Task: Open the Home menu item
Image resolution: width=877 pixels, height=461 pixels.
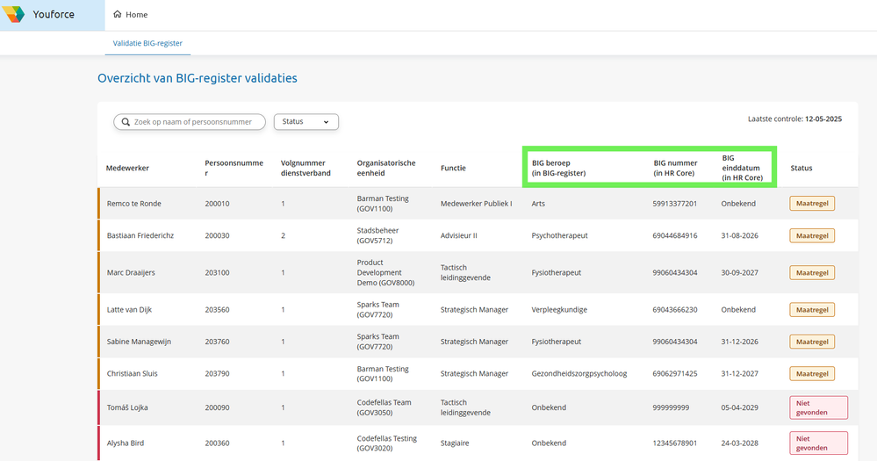Action: tap(131, 15)
